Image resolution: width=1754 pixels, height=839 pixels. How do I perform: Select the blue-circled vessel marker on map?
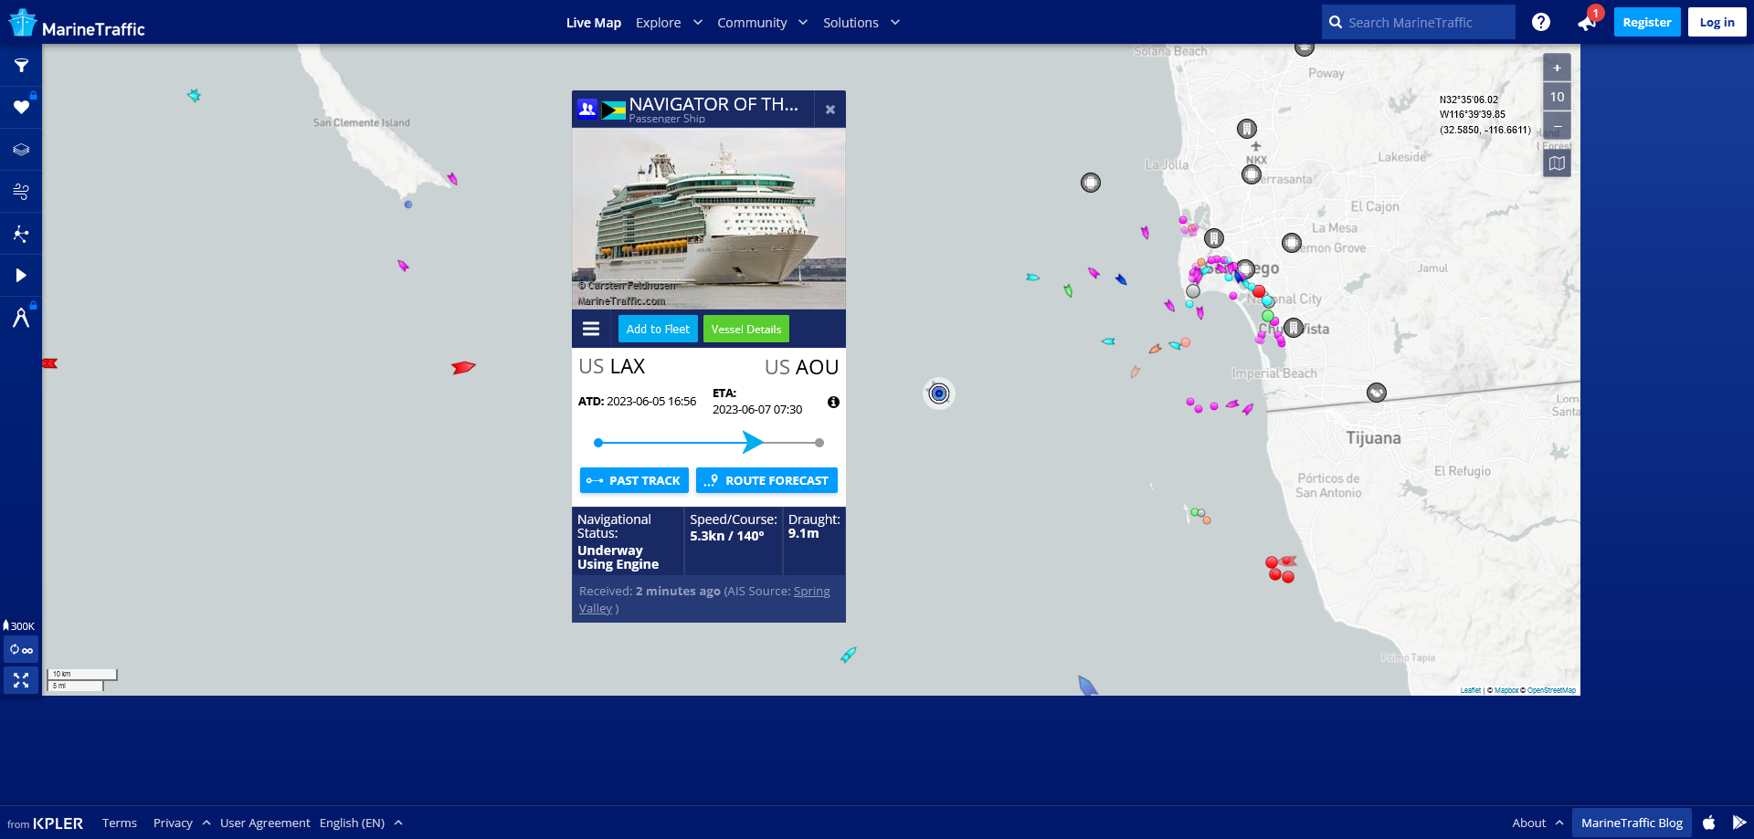[939, 393]
